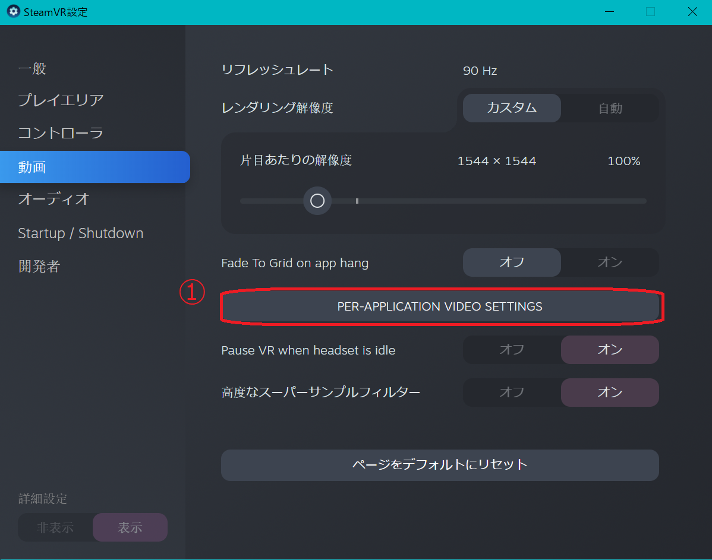Set rendering resolution to カスタム
The width and height of the screenshot is (712, 560).
(x=512, y=108)
